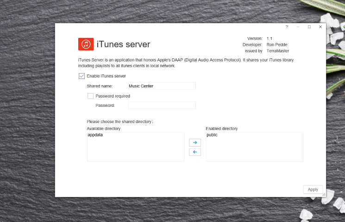345x222 pixels.
Task: Click the window resize grip corner
Action: (324, 195)
